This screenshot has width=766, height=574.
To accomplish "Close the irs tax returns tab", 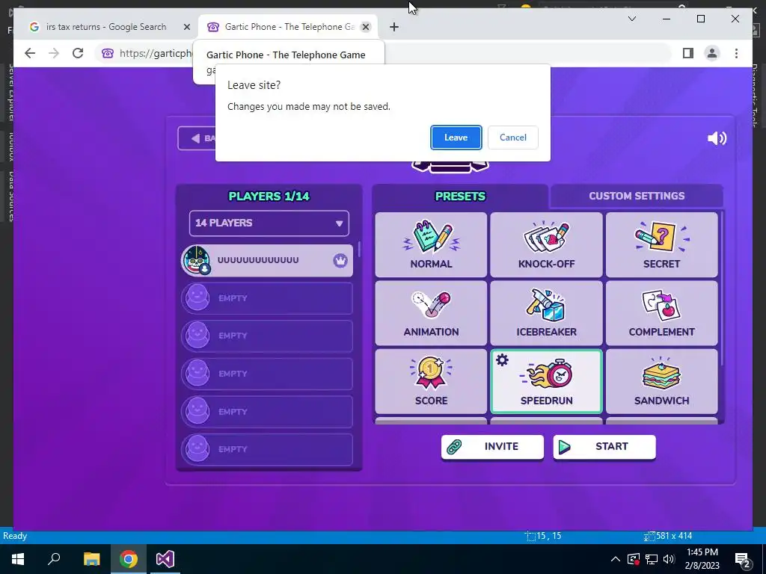I will [x=186, y=27].
